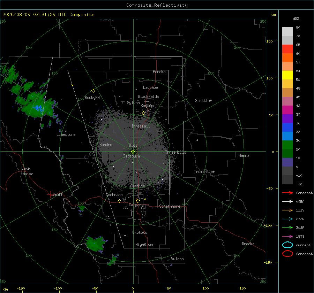
Task: Click the Vulcan town label
Action: [x=177, y=259]
